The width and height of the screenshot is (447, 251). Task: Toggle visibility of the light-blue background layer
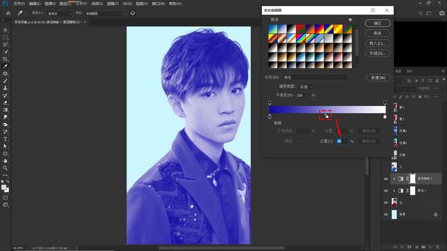tap(386, 215)
